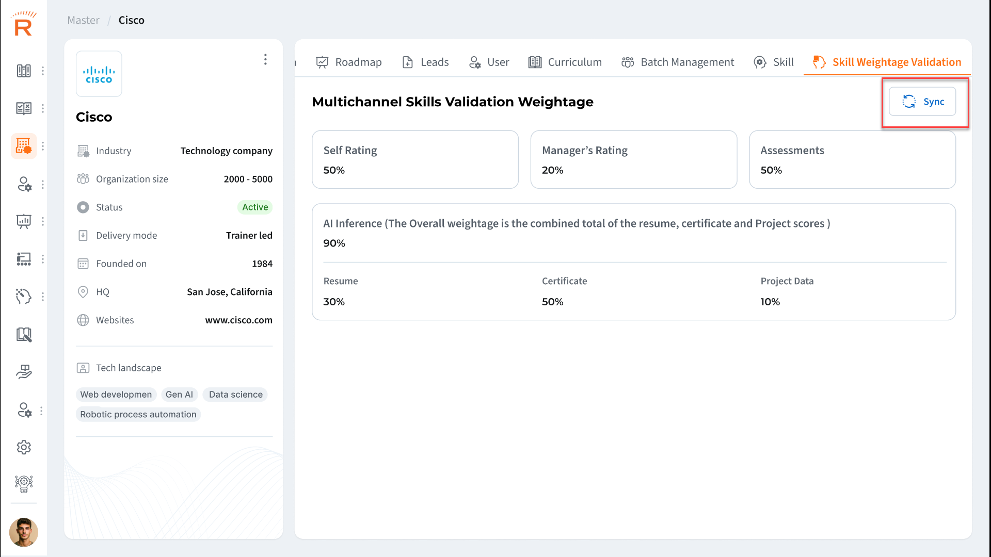Click the presentation board sidebar icon
991x557 pixels.
(x=24, y=221)
